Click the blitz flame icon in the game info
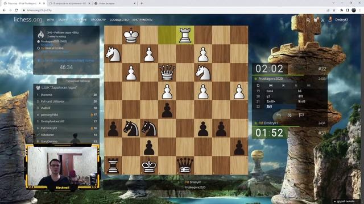 [41, 35]
